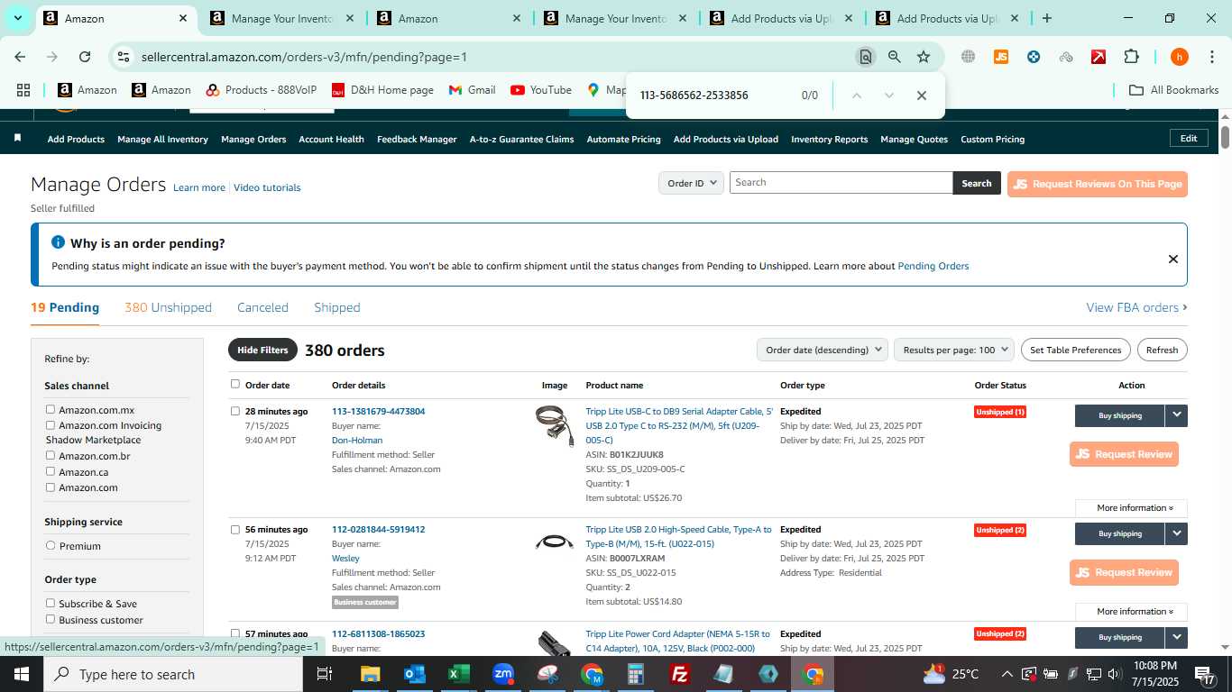Click the Refresh button

[x=1162, y=350]
